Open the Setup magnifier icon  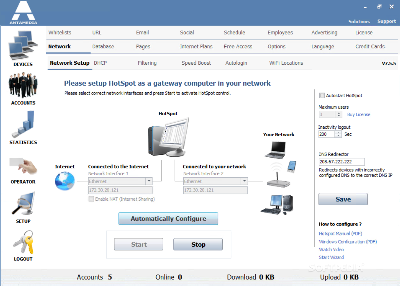pyautogui.click(x=23, y=204)
